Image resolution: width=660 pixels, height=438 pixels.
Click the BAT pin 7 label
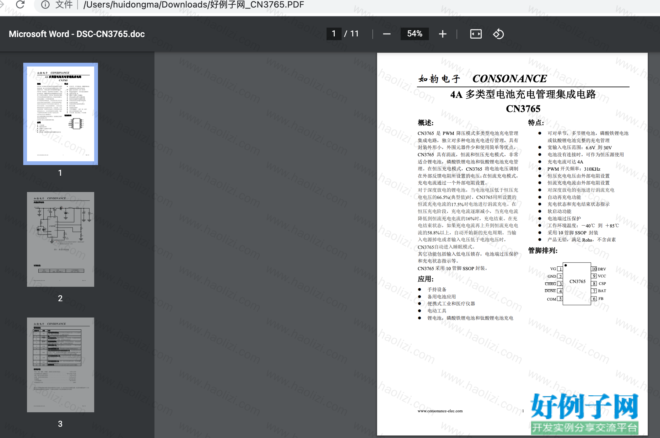[602, 291]
